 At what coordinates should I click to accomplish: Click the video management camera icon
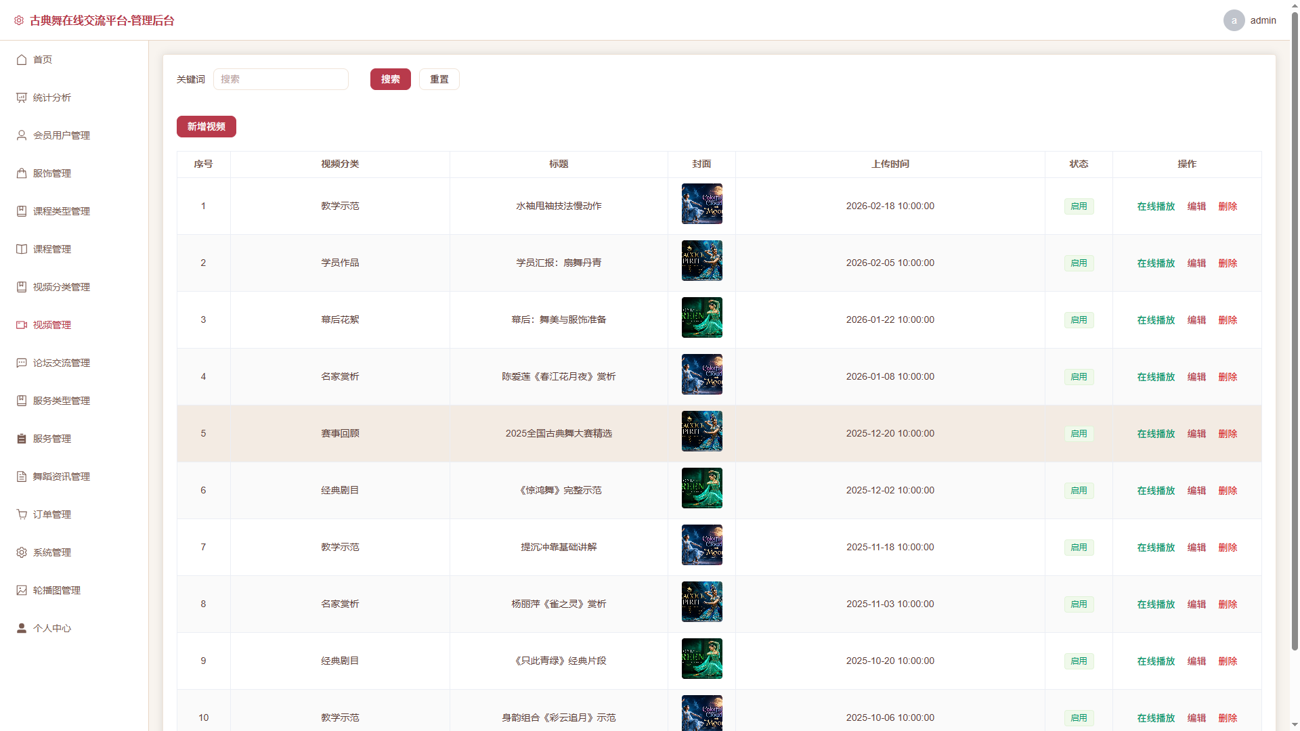click(22, 325)
